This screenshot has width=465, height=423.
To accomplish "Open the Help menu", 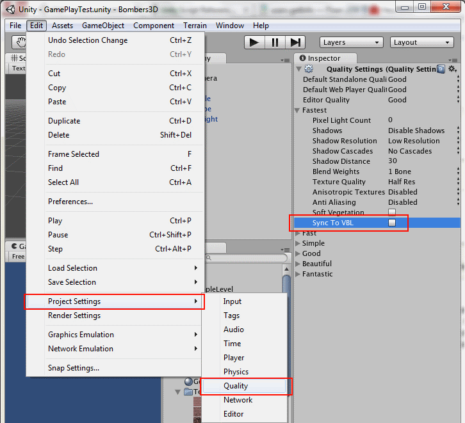I will click(261, 26).
